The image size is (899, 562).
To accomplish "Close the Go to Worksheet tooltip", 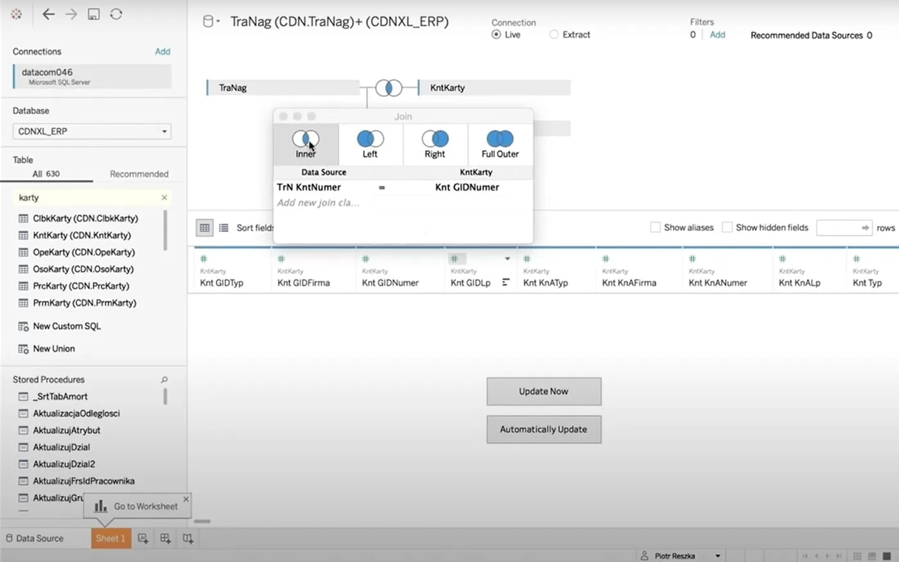I will tap(186, 499).
